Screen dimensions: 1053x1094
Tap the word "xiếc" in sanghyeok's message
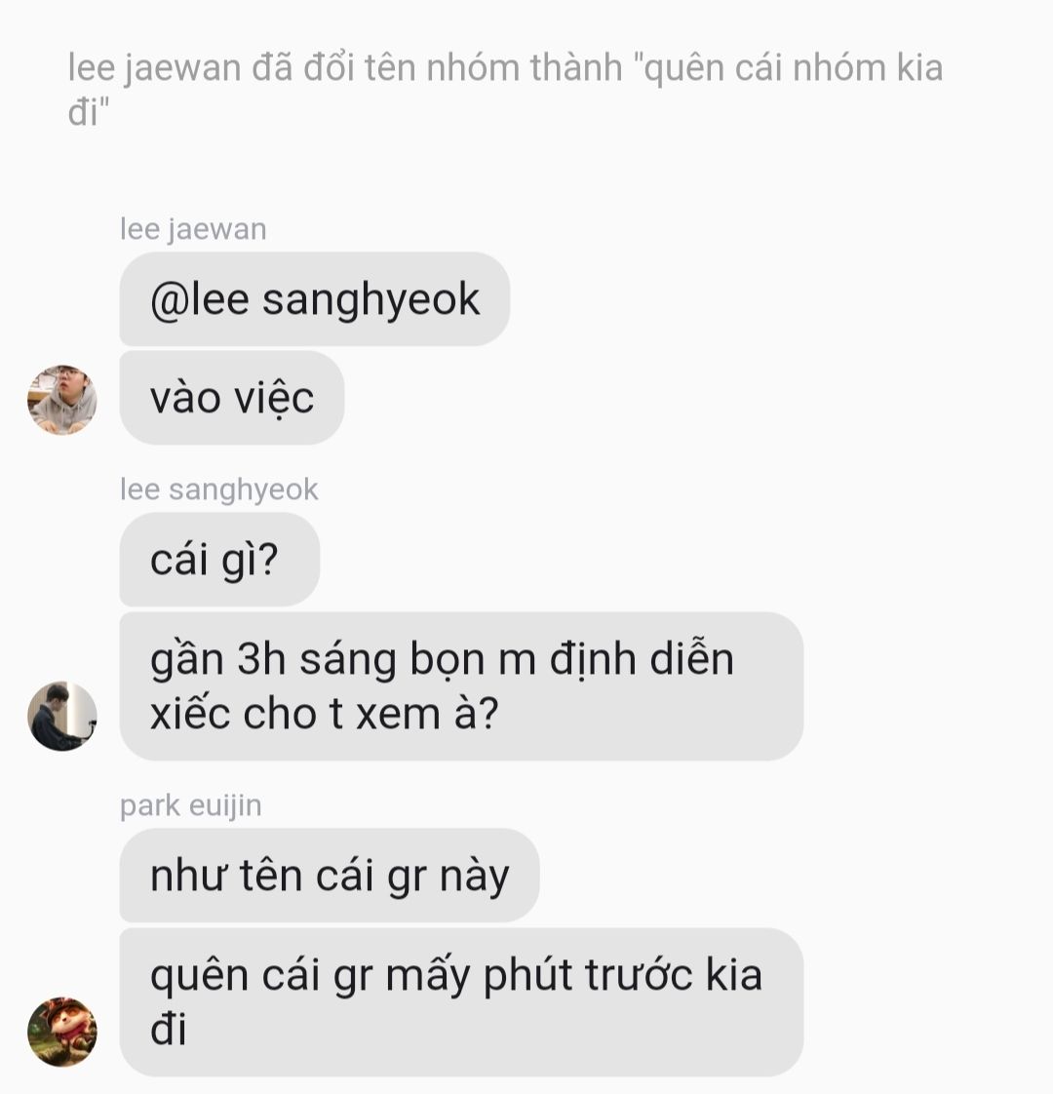[x=190, y=714]
